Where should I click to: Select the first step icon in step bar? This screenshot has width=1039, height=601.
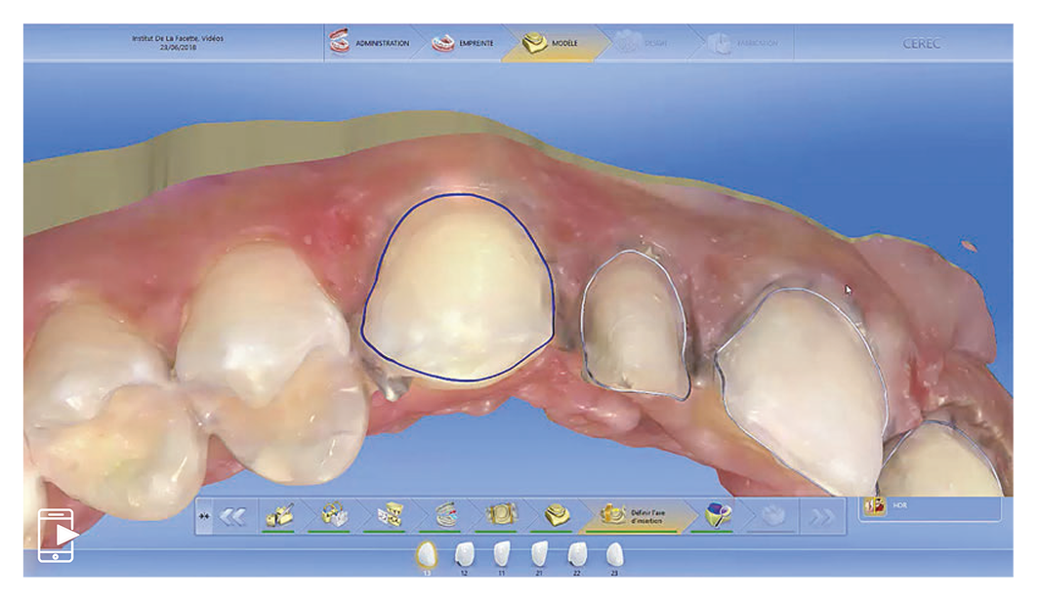coord(278,516)
